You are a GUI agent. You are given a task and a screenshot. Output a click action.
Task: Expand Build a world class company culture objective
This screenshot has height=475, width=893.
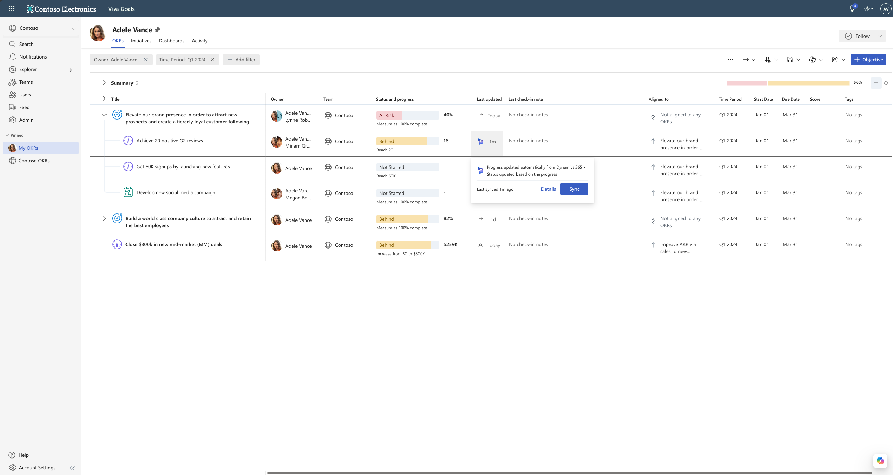104,218
